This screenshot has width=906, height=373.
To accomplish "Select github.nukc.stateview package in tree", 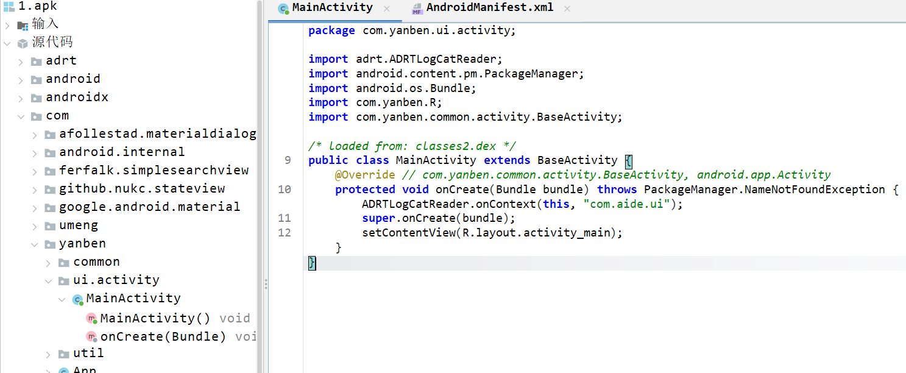I will click(142, 189).
